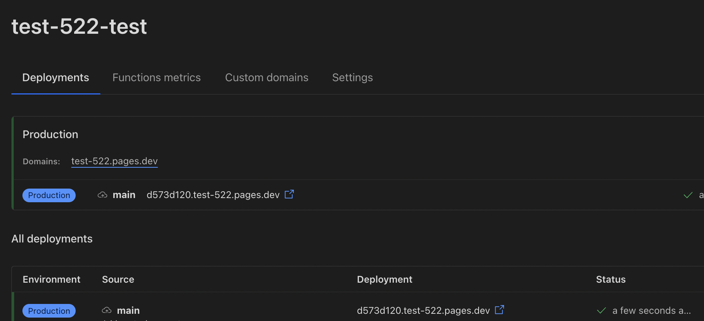Click status checkmark in deployments table row
The width and height of the screenshot is (704, 321).
tap(601, 311)
